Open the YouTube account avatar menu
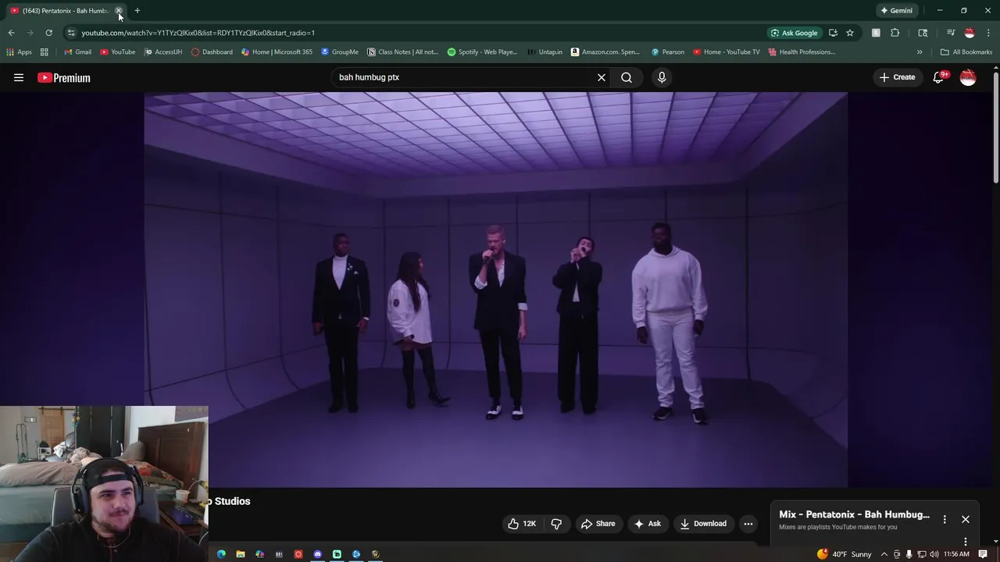This screenshot has height=562, width=1000. point(968,77)
